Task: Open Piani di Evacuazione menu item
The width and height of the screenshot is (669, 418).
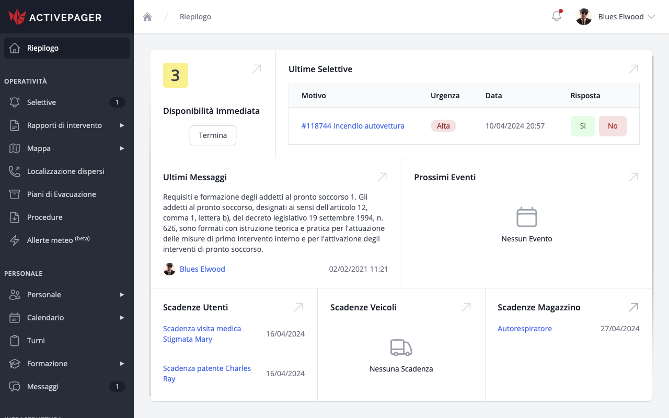Action: tap(62, 194)
